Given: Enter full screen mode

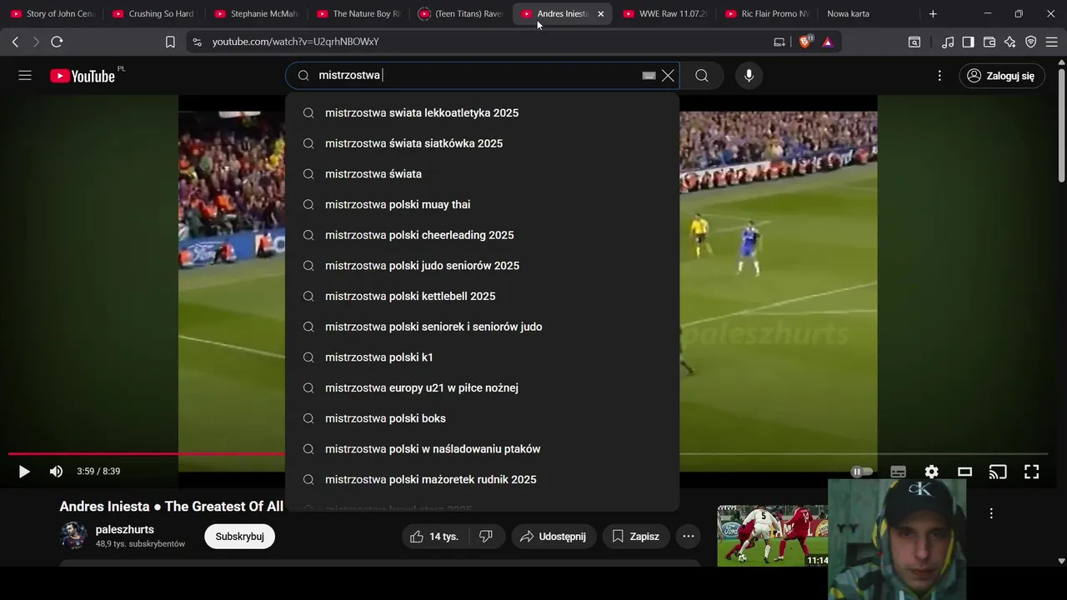Looking at the screenshot, I should (x=1031, y=472).
